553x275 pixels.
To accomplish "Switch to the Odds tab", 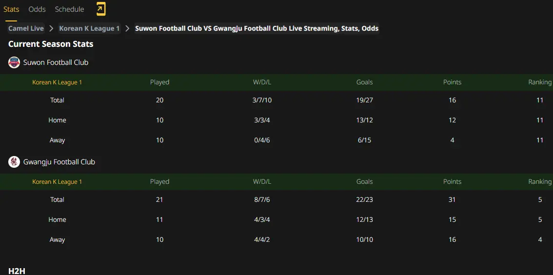I will (37, 9).
